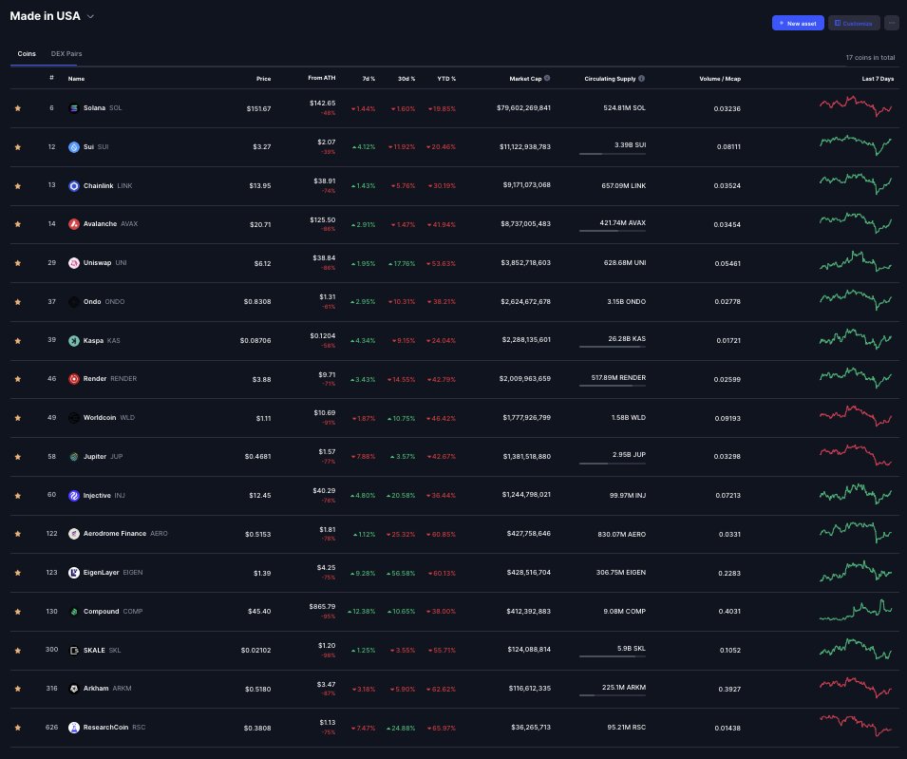Sort by the 7d % column header
Viewport: 907px width, 759px height.
368,79
